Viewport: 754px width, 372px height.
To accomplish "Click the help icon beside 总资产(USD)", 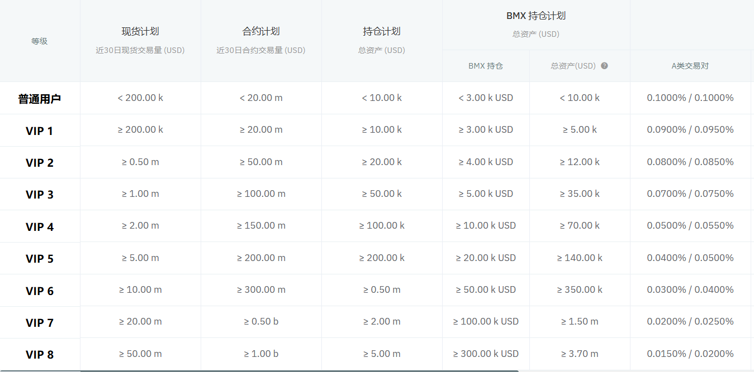I will (x=604, y=66).
